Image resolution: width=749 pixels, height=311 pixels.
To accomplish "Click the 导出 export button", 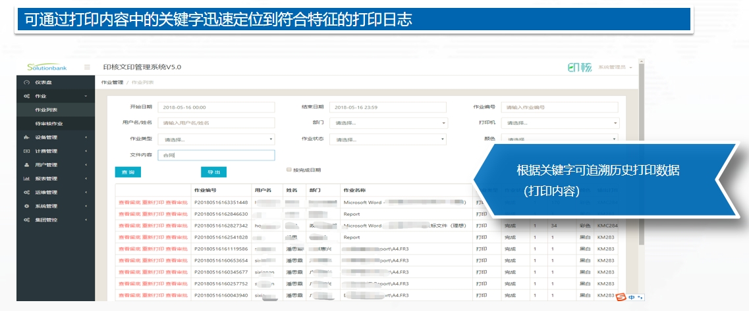I will 213,172.
